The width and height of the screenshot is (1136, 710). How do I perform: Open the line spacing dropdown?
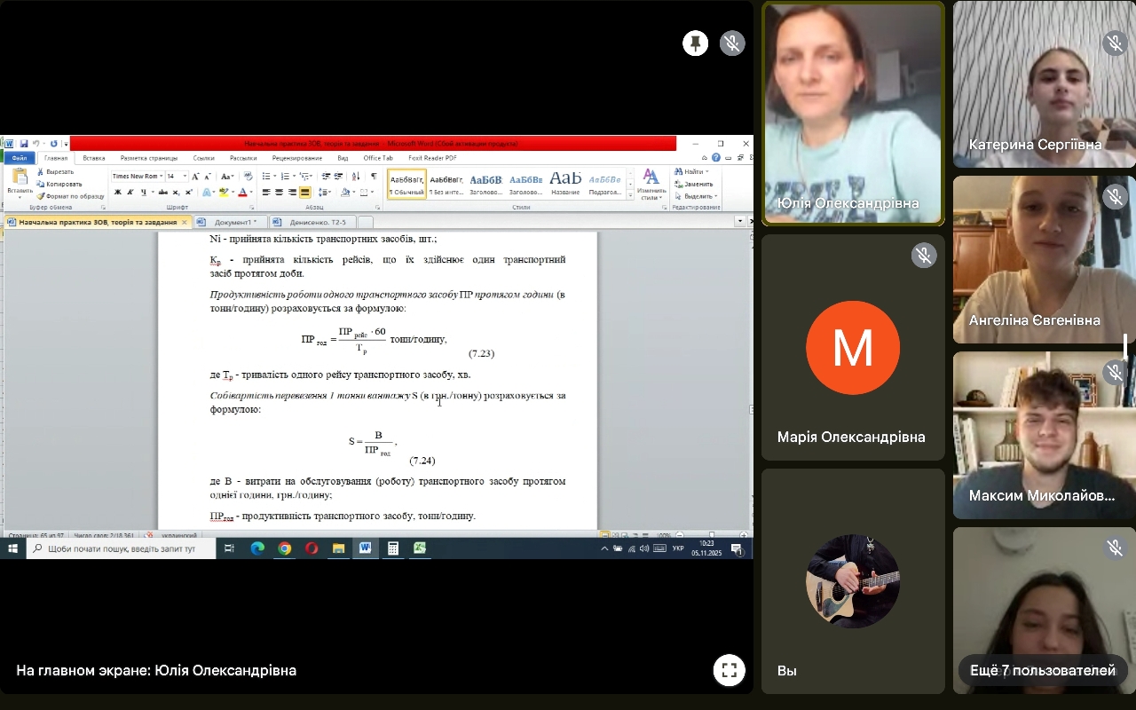[x=325, y=192]
